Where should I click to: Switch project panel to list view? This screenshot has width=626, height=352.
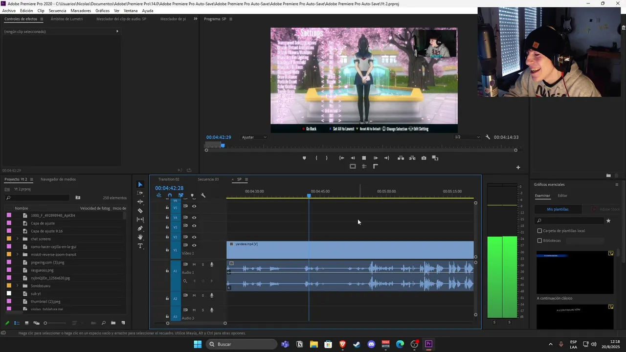(x=17, y=323)
